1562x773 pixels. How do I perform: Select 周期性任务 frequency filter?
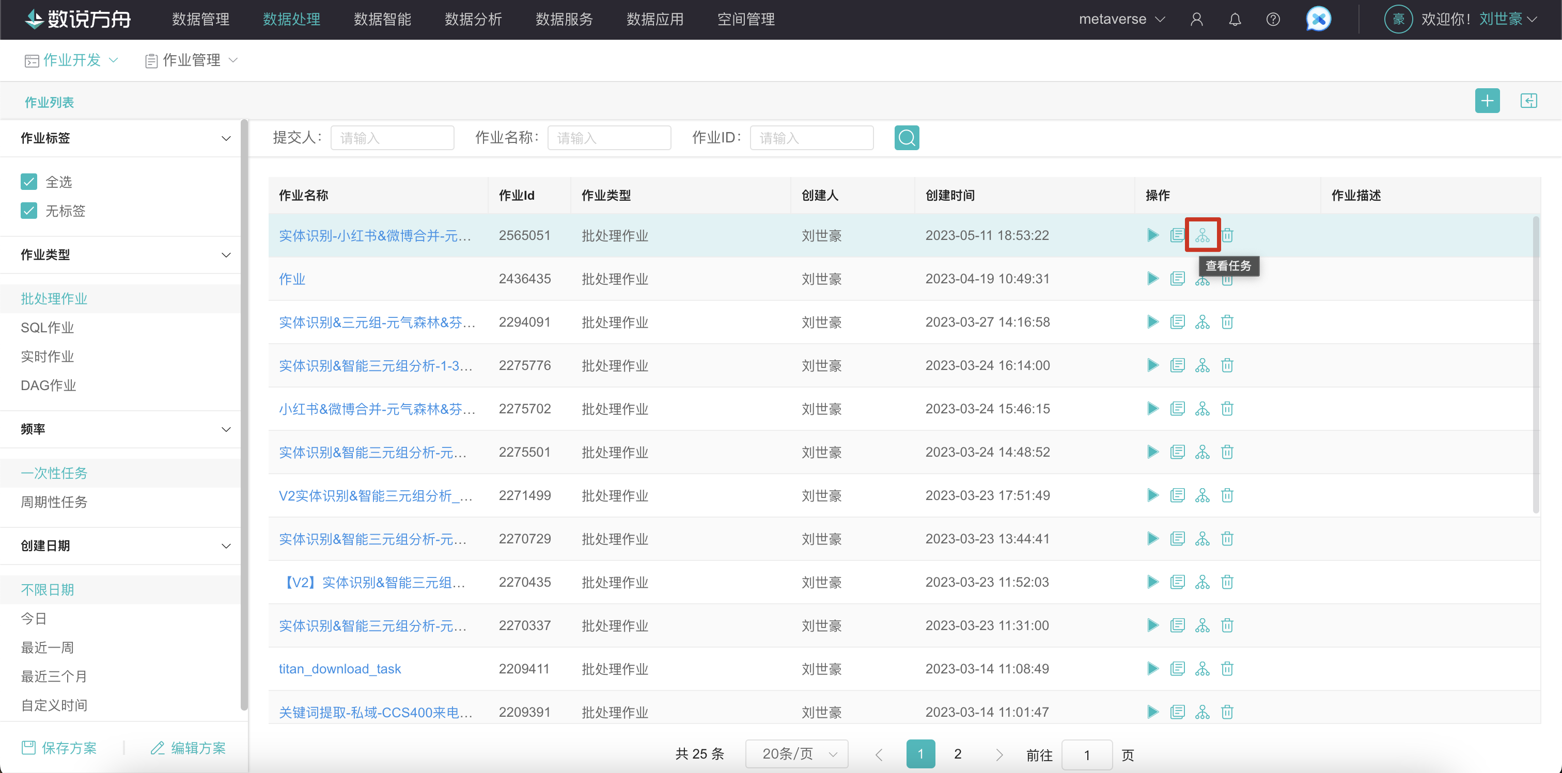54,502
